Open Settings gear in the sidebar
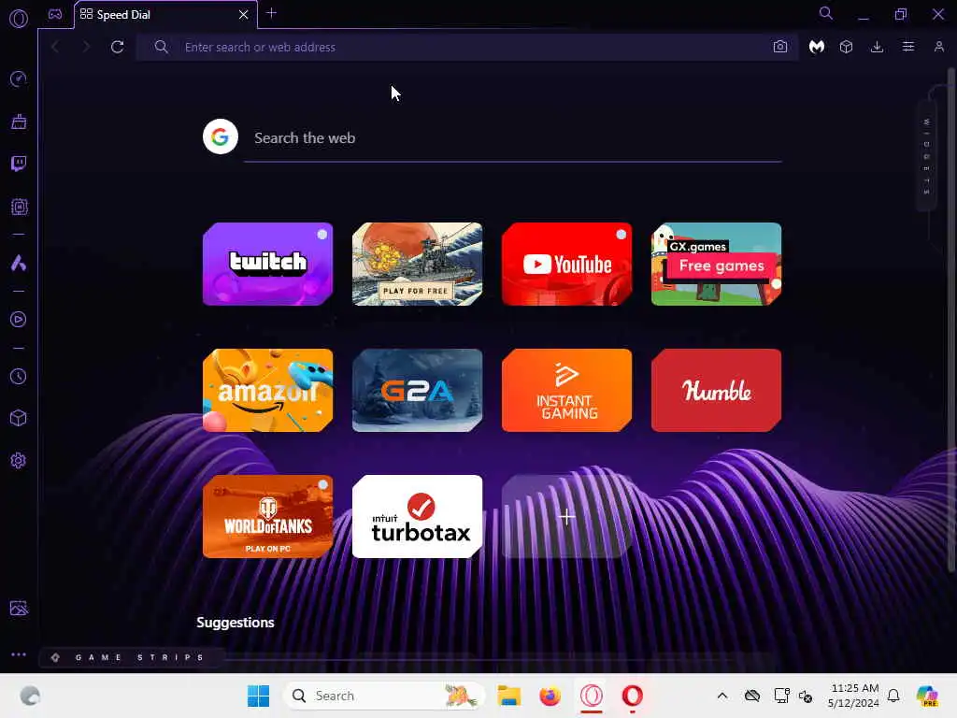The image size is (957, 718). tap(19, 460)
